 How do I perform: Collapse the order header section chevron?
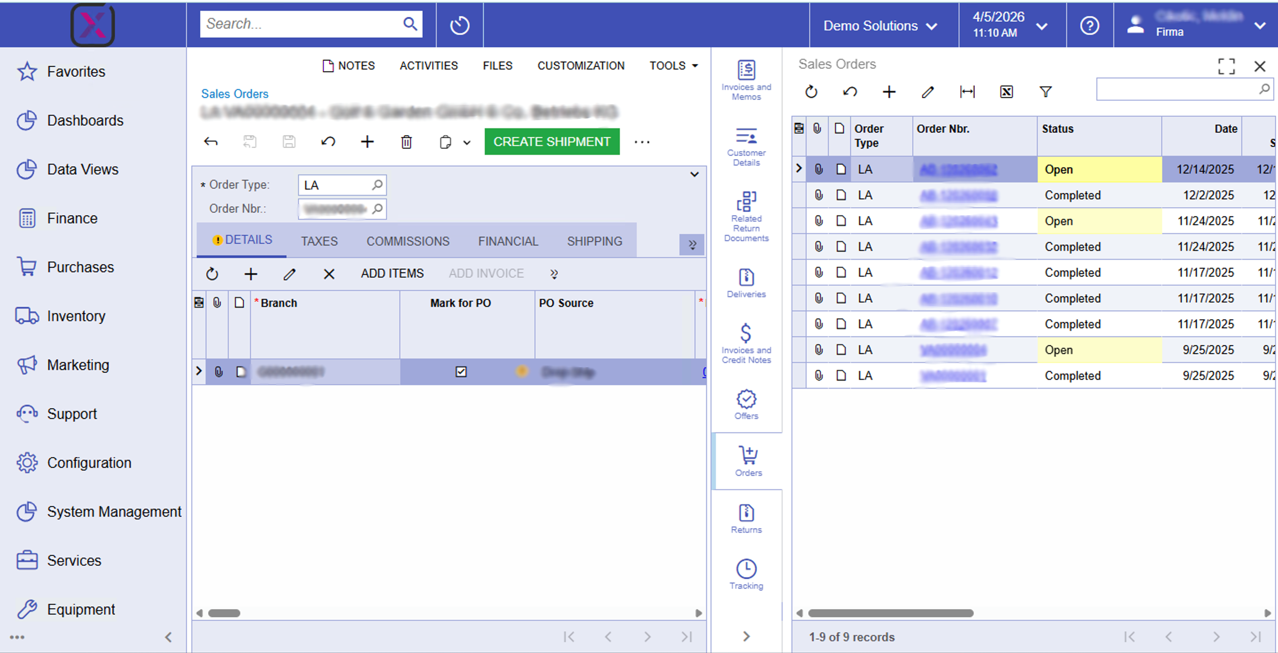pos(694,174)
